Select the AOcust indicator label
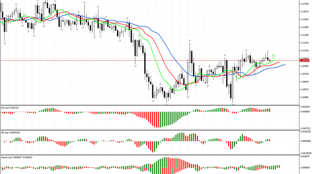312x174 pixels. coord(8,107)
